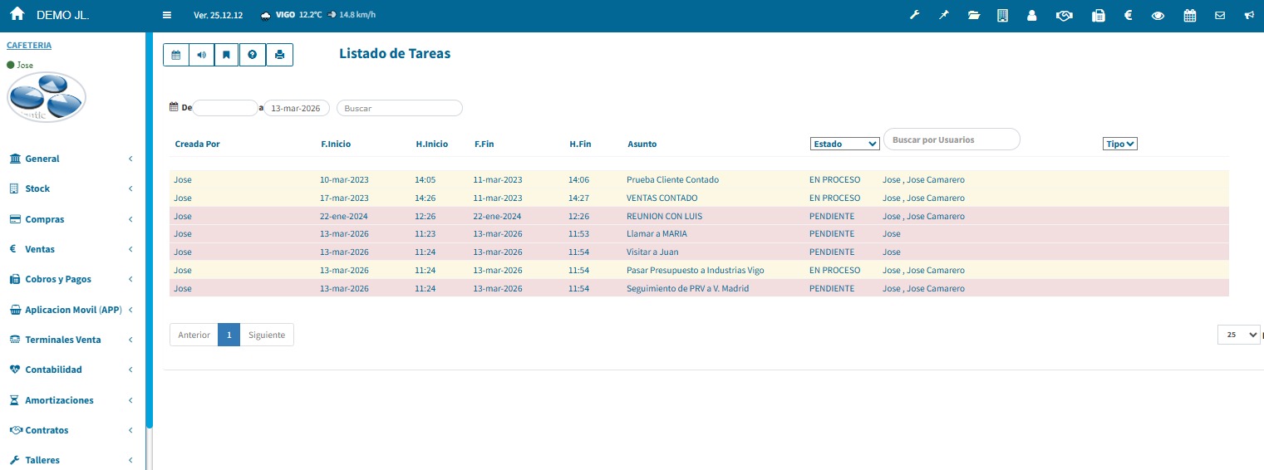1264x470 pixels.
Task: Click the printer icon in task toolbar
Action: coord(279,55)
